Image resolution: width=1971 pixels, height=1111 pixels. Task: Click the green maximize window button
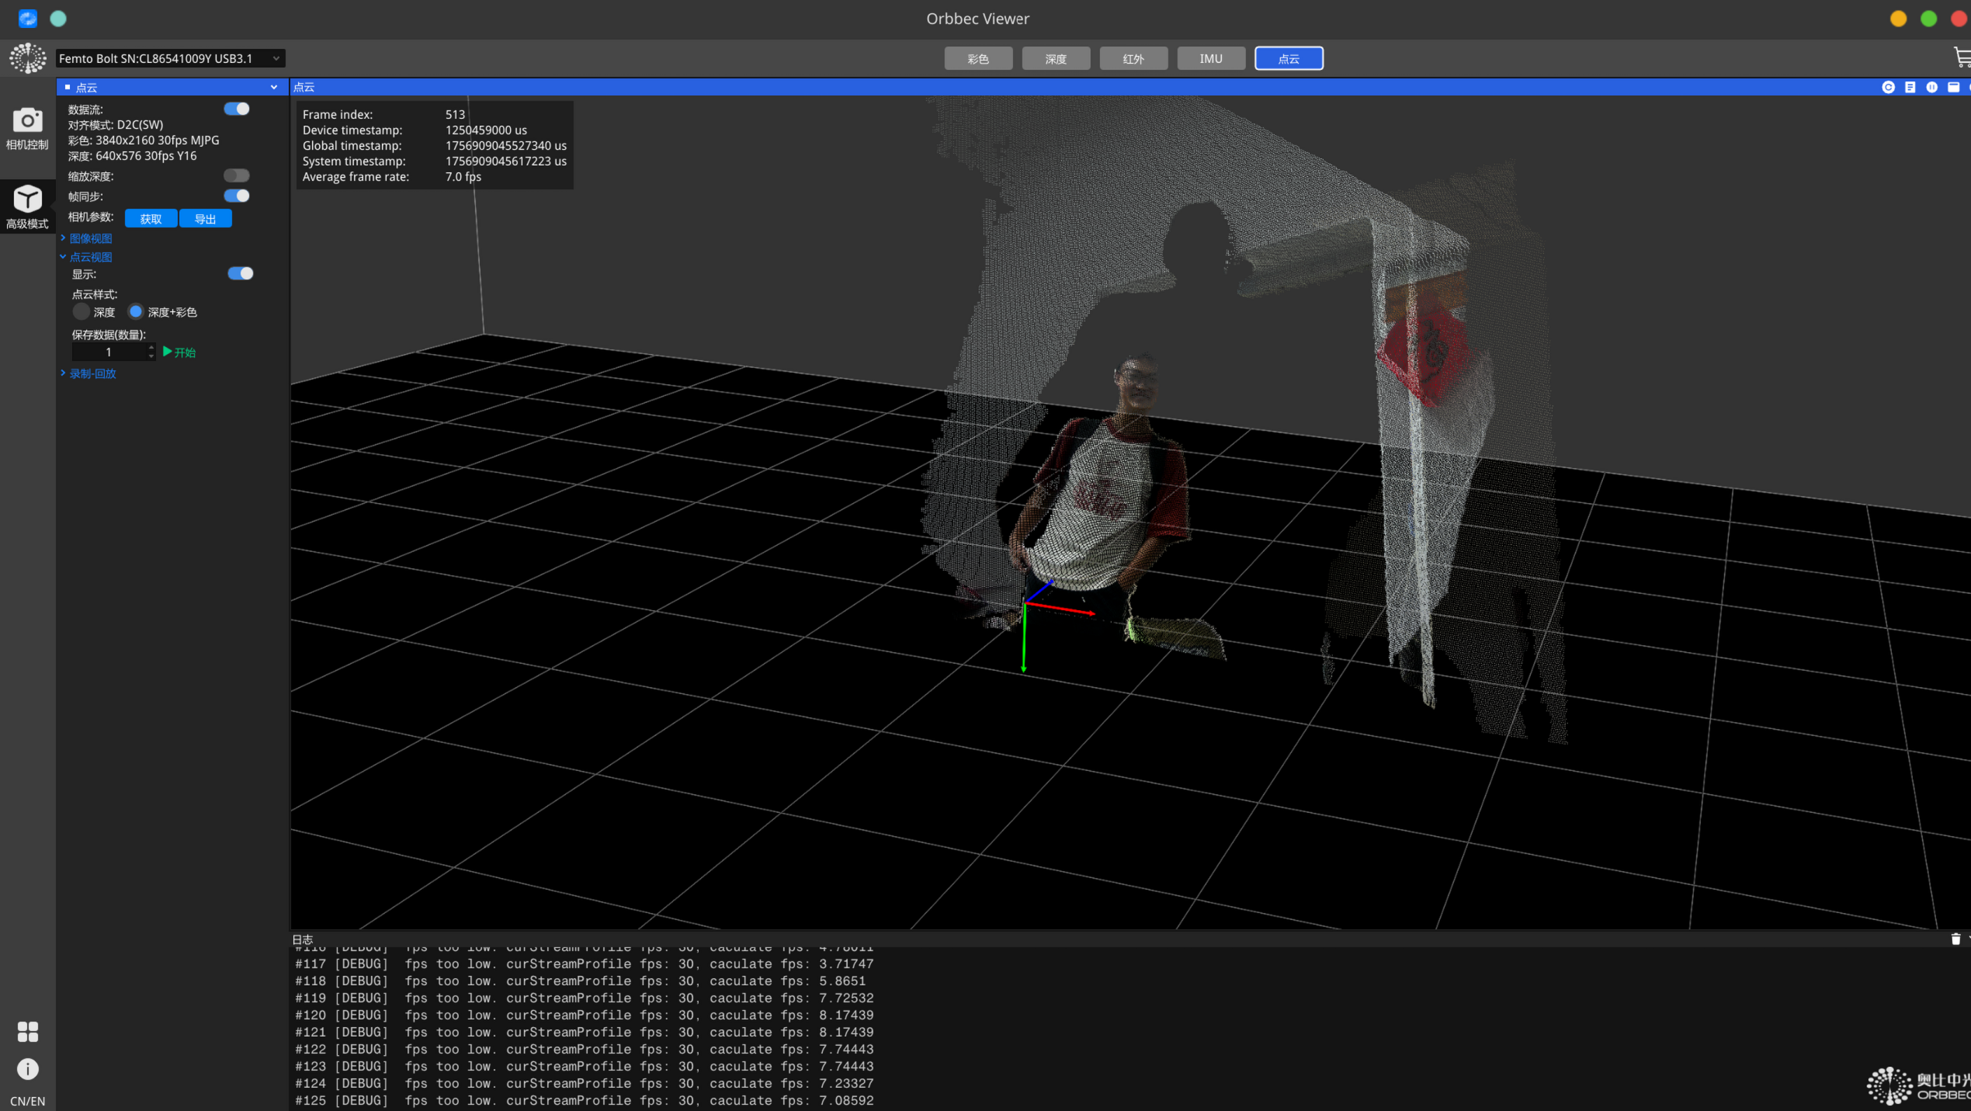point(1928,19)
